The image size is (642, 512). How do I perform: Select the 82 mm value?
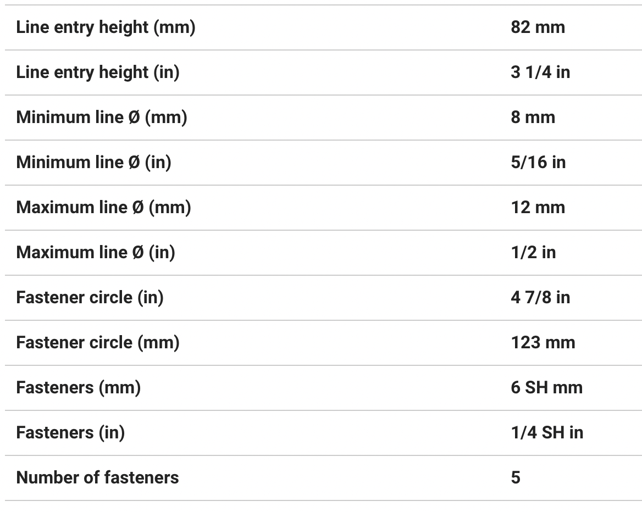pos(538,27)
